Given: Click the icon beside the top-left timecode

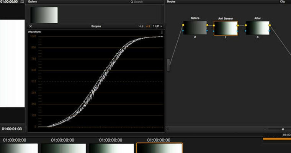Looking at the screenshot, I should click(22, 2).
